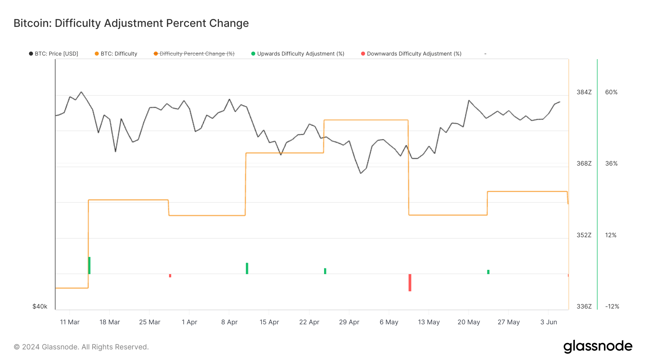The width and height of the screenshot is (646, 363).
Task: Click the green upward bar near 11 April
Action: (247, 268)
